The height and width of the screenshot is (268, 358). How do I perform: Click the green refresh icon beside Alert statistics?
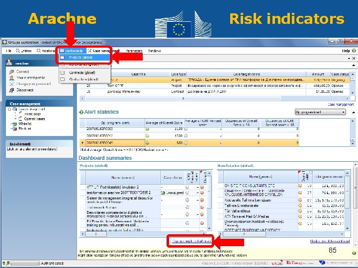pyautogui.click(x=81, y=112)
